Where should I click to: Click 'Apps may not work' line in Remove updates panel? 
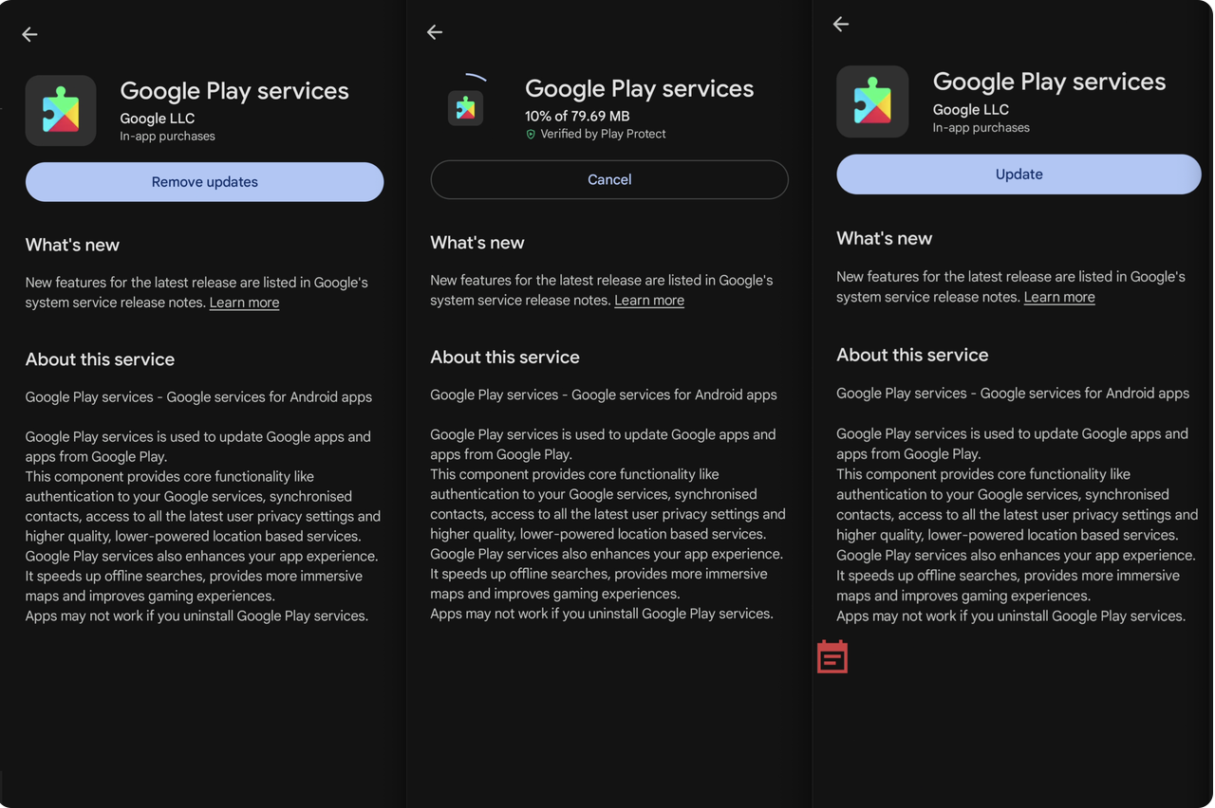click(196, 616)
